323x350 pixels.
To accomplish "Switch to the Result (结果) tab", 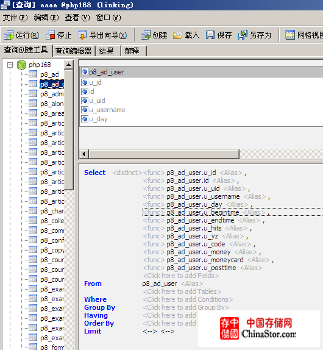I will coord(107,51).
